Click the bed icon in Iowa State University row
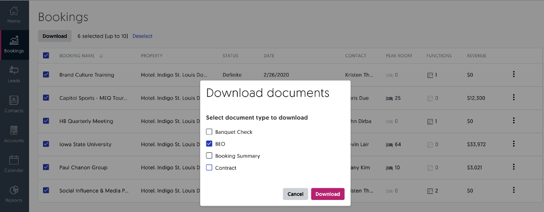 coord(389,144)
